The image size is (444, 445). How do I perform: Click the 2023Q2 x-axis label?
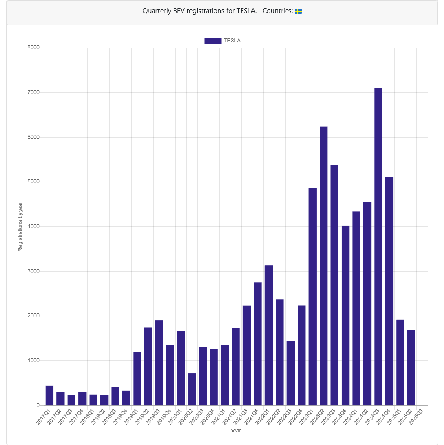pyautogui.click(x=317, y=417)
